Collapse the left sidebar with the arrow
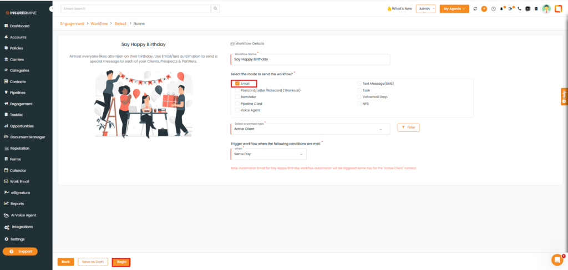568x270 pixels. point(52,9)
